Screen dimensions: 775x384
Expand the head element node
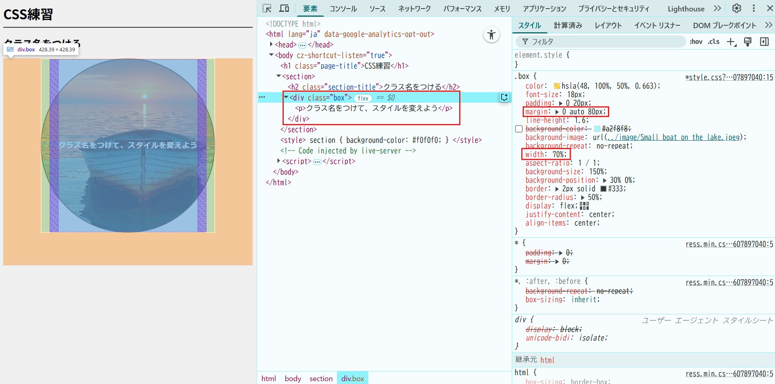pos(271,44)
